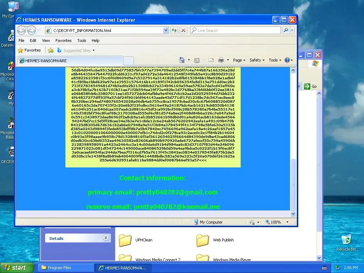364x273 pixels.
Task: Click the Back navigation arrow in Internet Explorer
Action: coord(22,30)
